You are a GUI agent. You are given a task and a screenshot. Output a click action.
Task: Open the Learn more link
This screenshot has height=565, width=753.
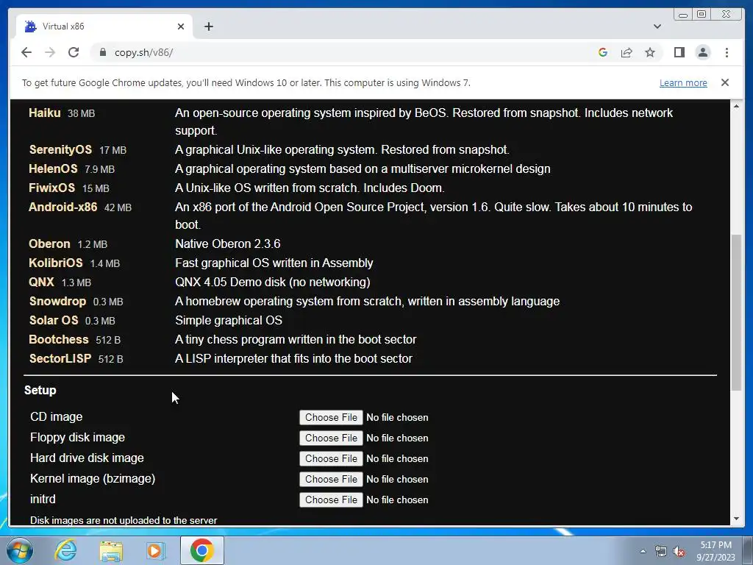point(683,82)
